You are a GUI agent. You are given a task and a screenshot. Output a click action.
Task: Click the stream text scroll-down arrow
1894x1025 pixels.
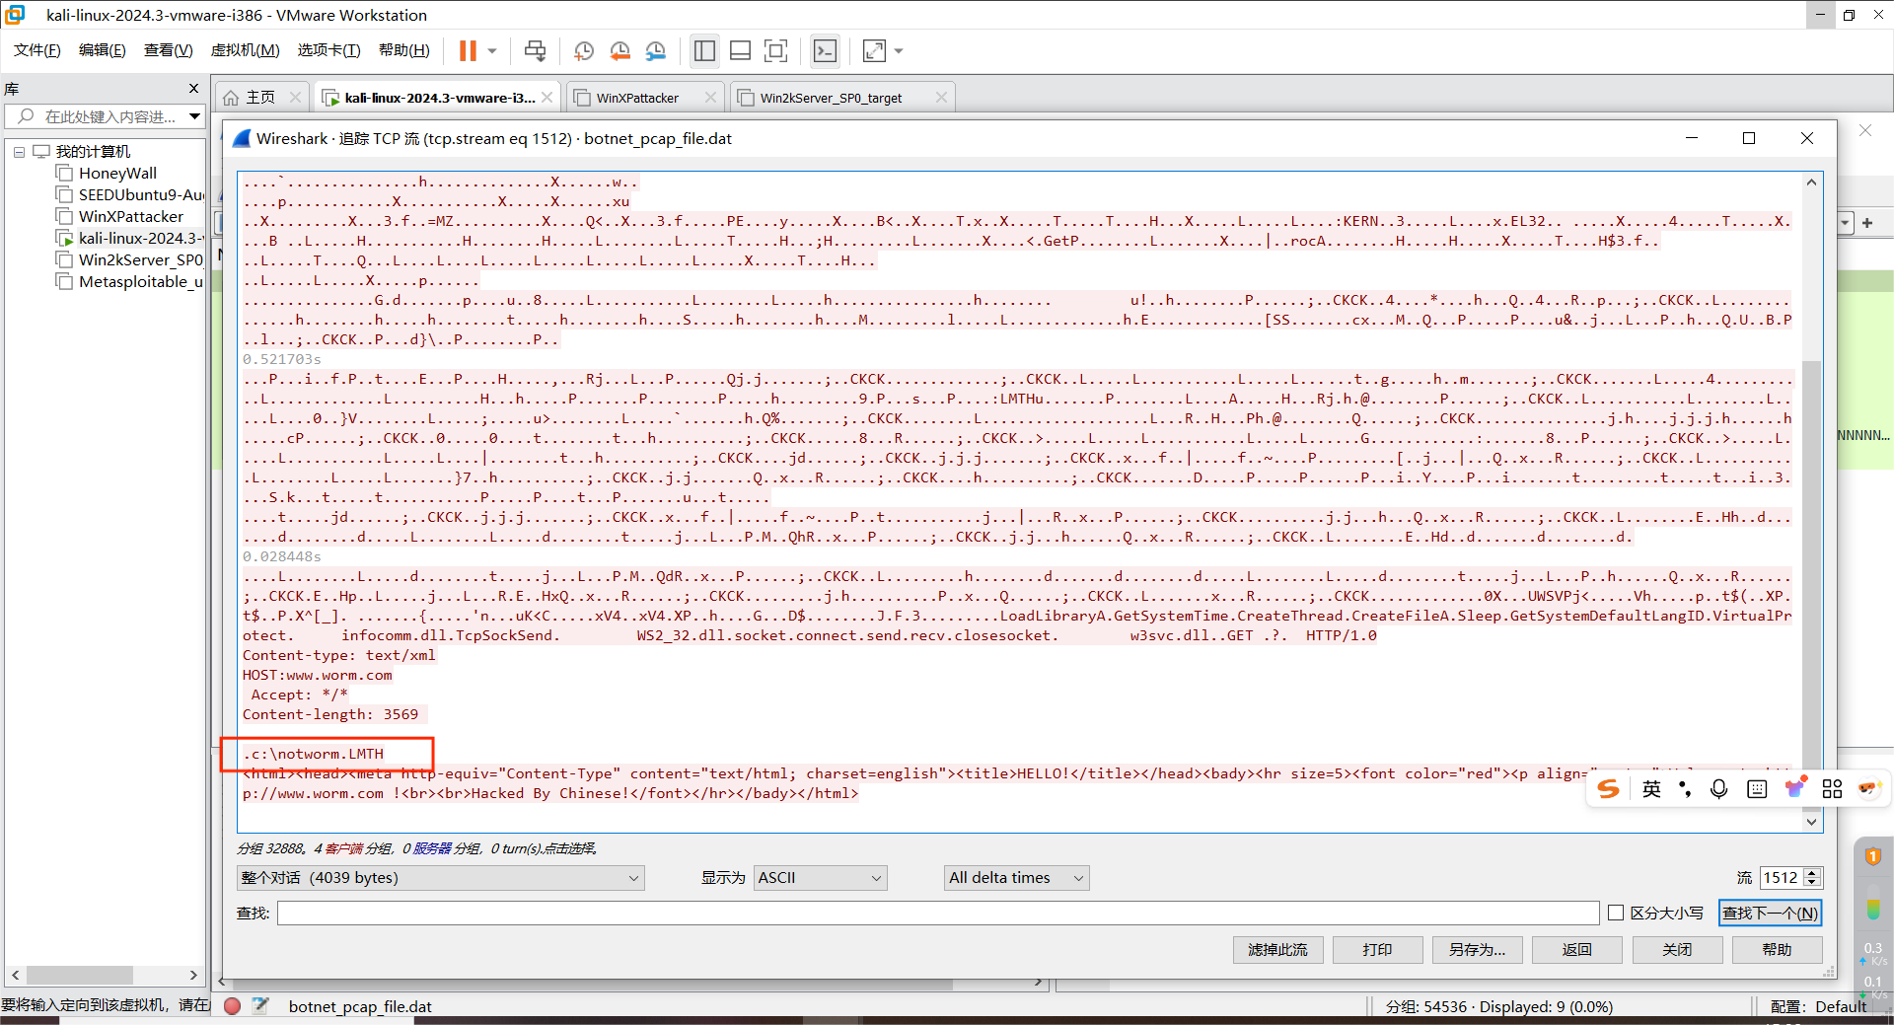(1811, 822)
